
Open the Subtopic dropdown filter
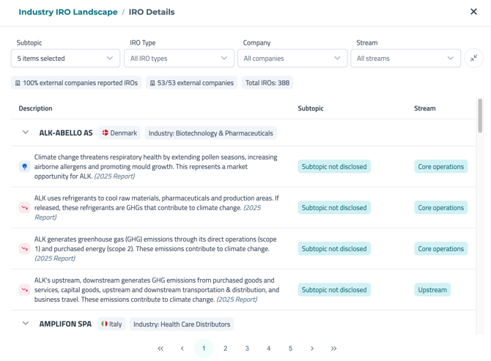click(65, 59)
